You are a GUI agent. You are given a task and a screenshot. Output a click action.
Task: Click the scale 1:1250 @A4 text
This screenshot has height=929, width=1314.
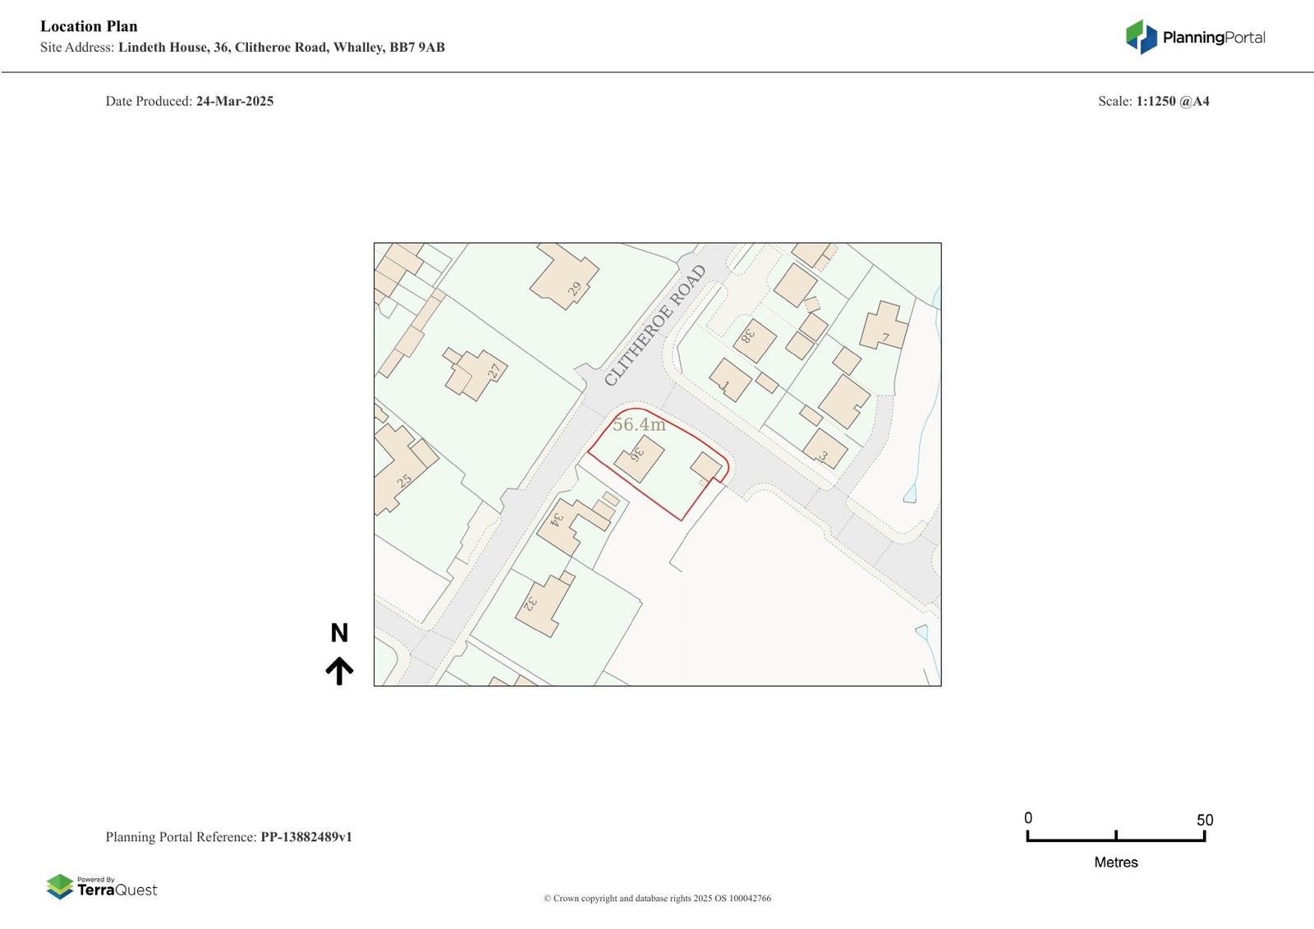click(x=1172, y=101)
